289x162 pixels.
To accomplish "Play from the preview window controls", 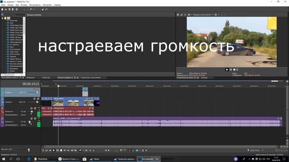I will click(x=227, y=70).
